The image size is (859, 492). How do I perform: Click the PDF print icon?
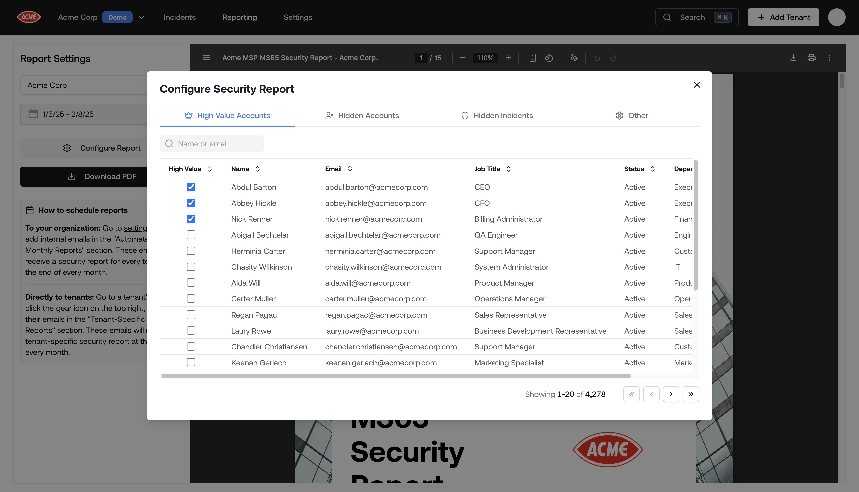click(811, 58)
